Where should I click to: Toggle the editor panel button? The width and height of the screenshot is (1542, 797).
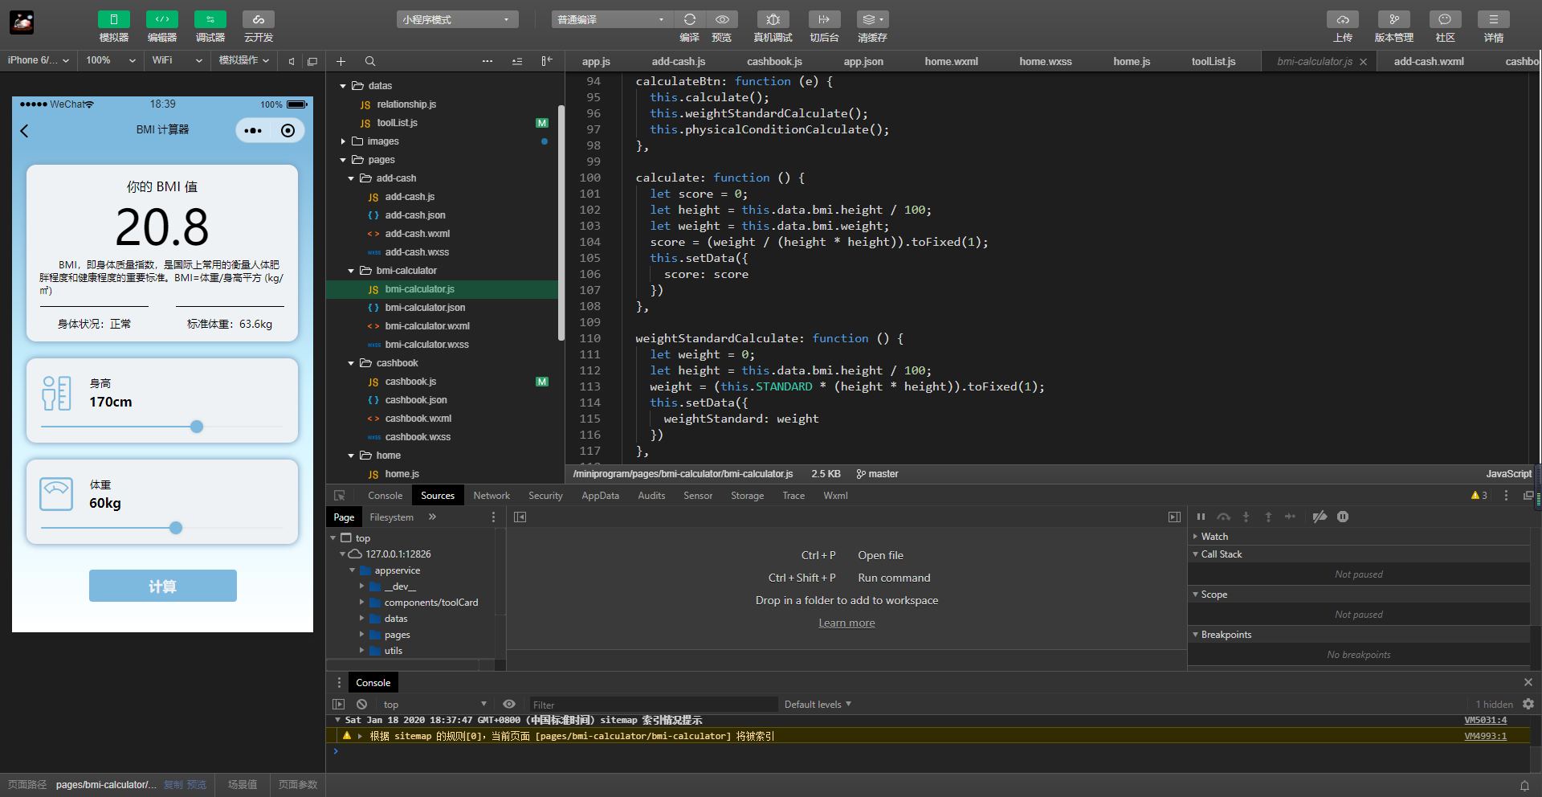tap(161, 19)
